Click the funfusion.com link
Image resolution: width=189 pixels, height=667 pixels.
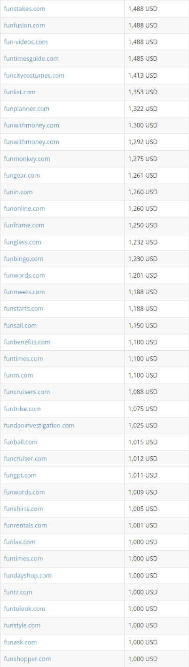pyautogui.click(x=24, y=25)
